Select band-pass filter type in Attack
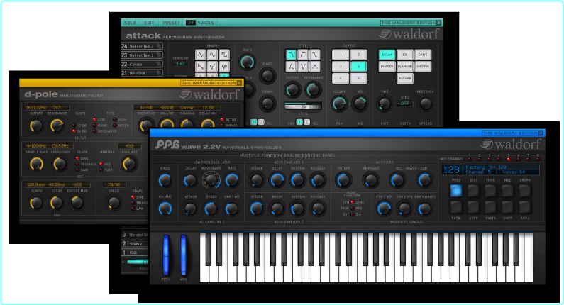 [x=291, y=67]
